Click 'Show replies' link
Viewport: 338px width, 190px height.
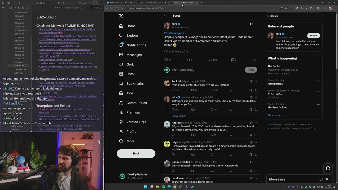[179, 116]
